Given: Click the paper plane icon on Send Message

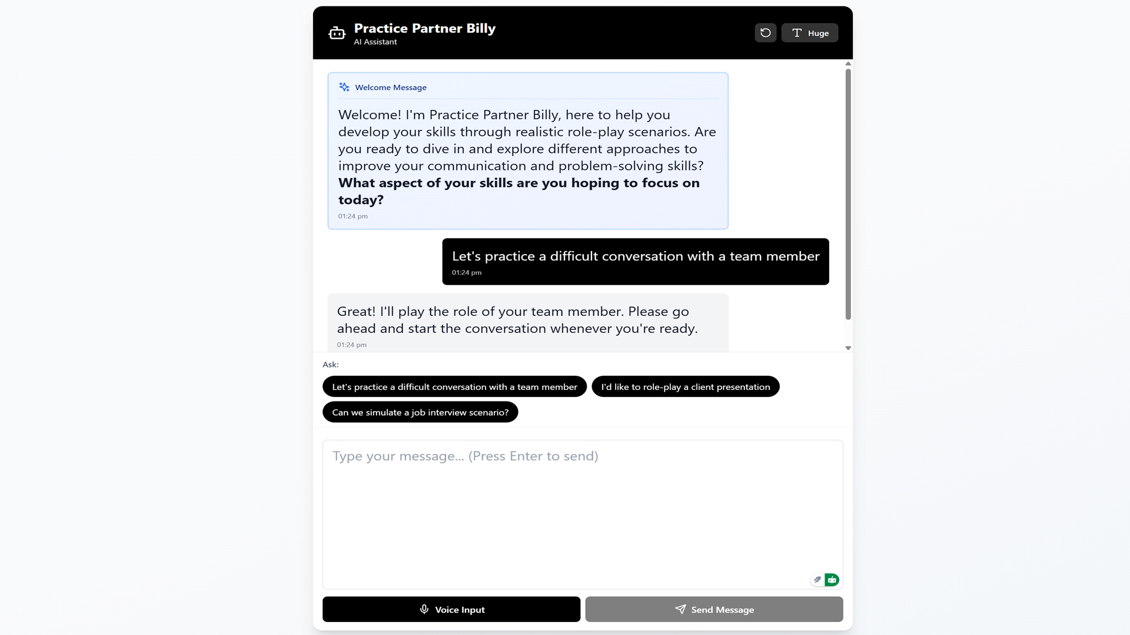Looking at the screenshot, I should (x=680, y=609).
